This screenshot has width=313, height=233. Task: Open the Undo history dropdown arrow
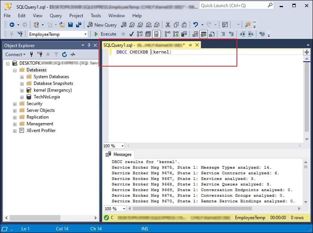(202, 25)
